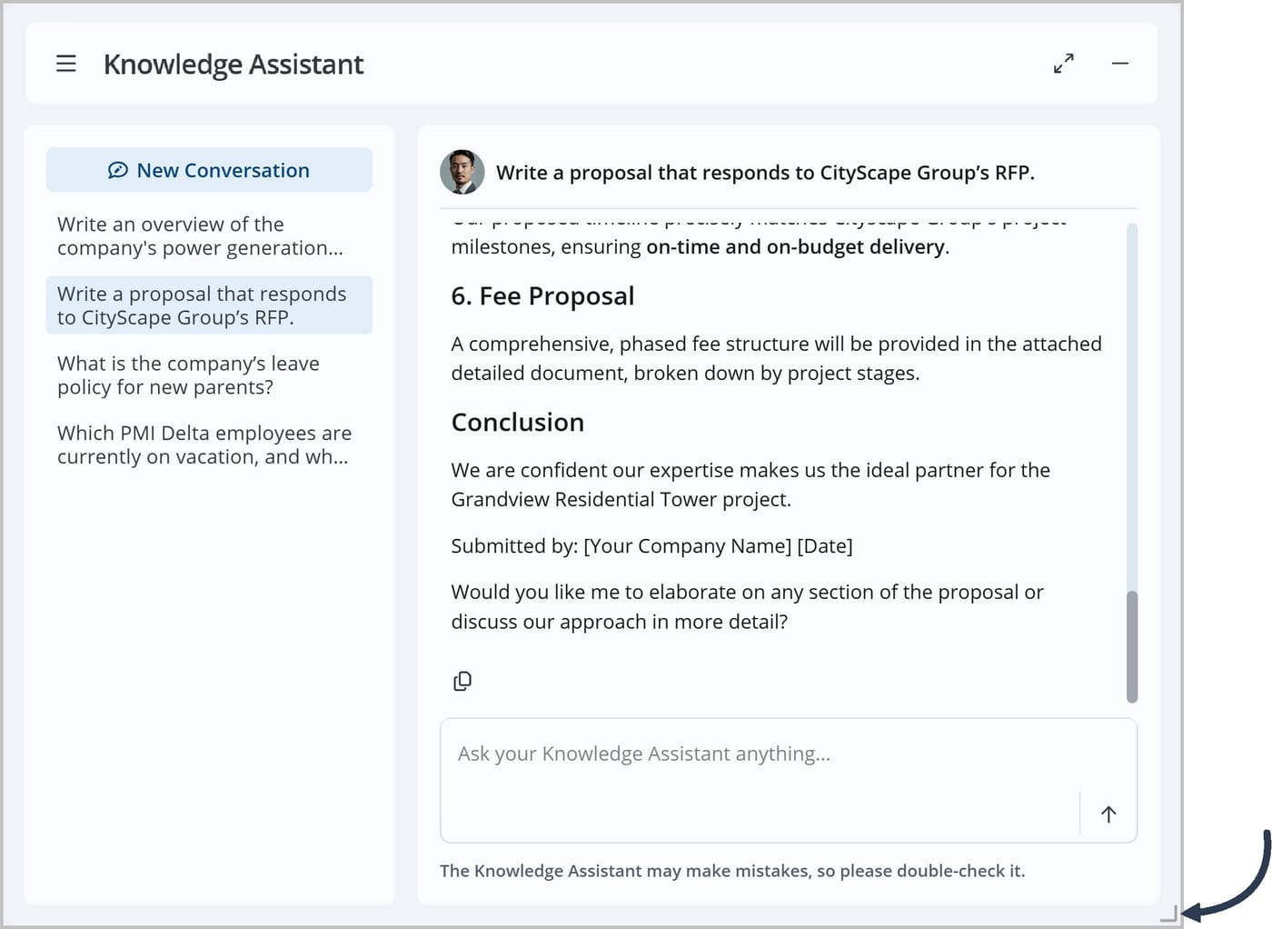Expand the assistant to full screen
1272x929 pixels.
[1064, 64]
